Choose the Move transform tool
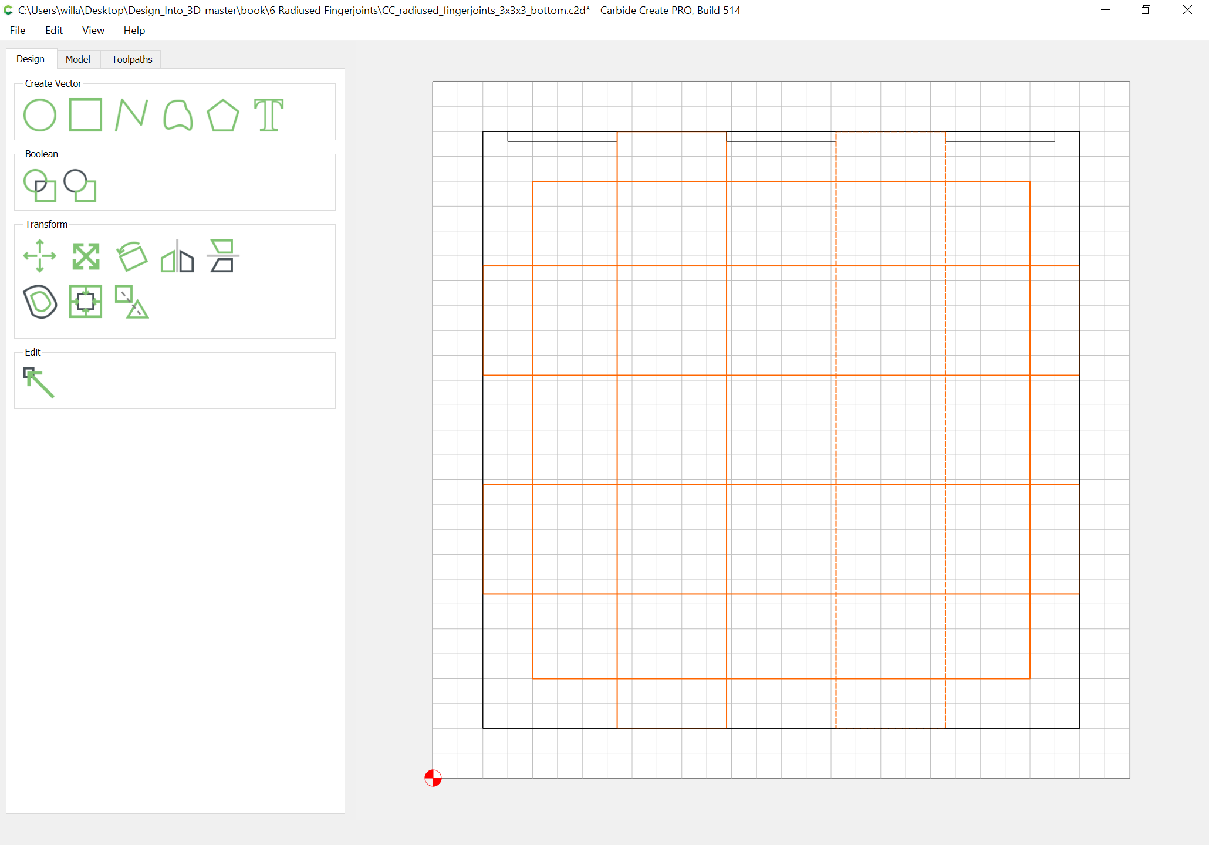This screenshot has width=1209, height=845. [40, 256]
